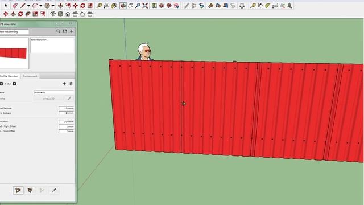The width and height of the screenshot is (364, 205).
Task: Switch to Component tab
Action: click(x=30, y=76)
